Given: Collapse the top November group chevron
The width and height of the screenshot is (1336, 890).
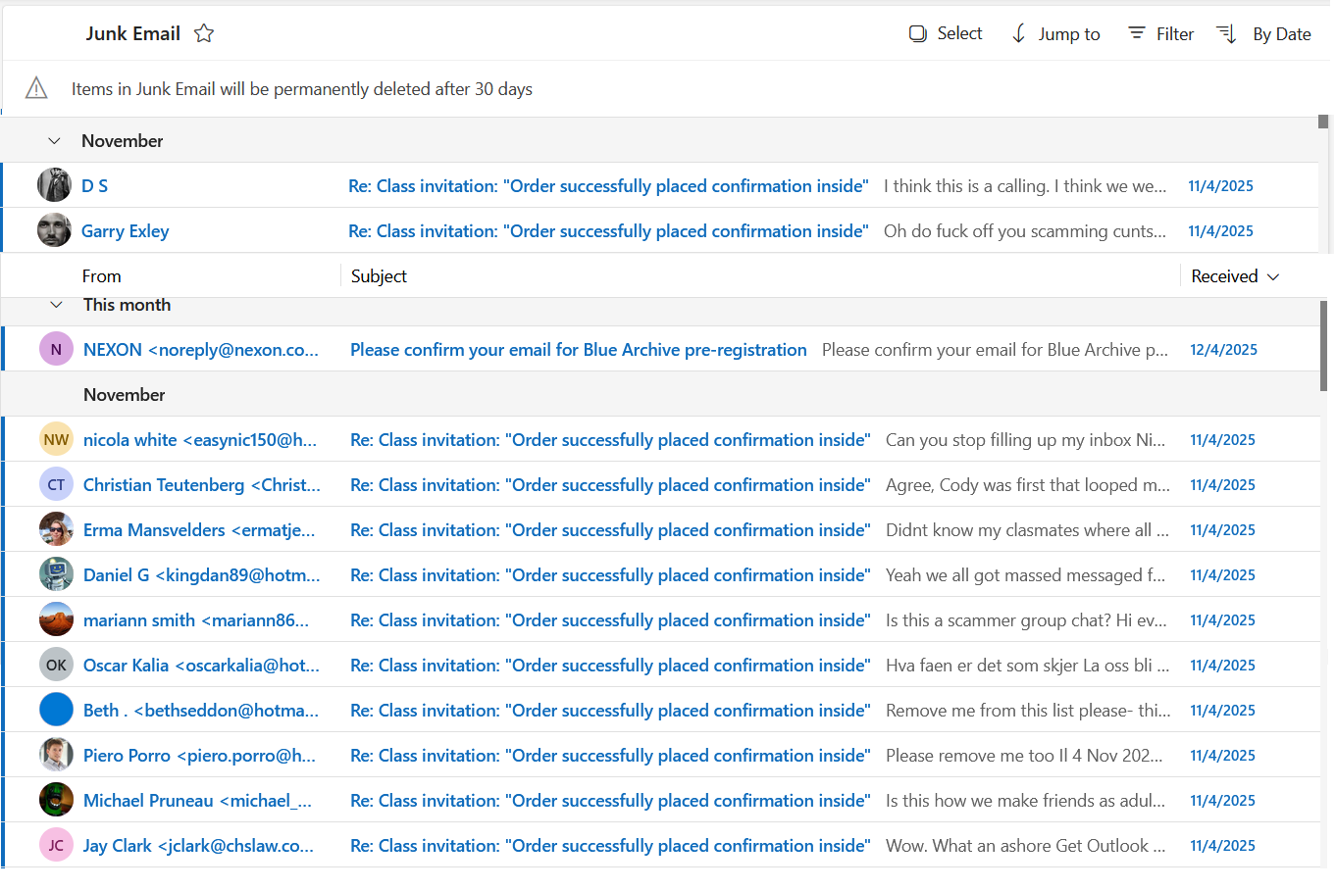Looking at the screenshot, I should [x=54, y=141].
